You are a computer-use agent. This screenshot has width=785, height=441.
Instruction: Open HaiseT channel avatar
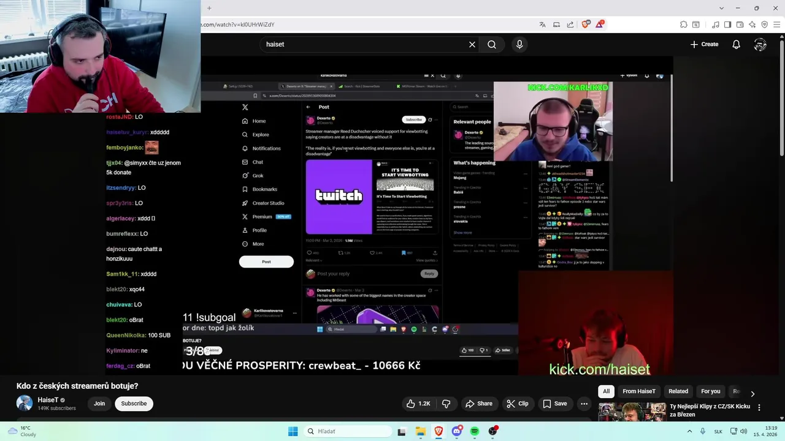25,403
